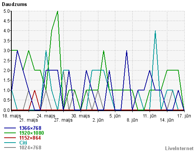The image size is (196, 152).
Task: Click the 1.5 y-axis value
Action: (6, 80)
